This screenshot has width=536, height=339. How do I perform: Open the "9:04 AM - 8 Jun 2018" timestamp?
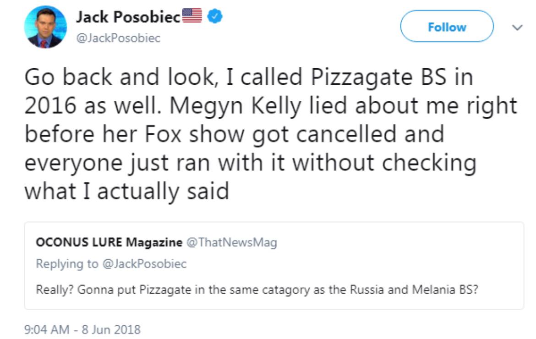click(x=82, y=329)
